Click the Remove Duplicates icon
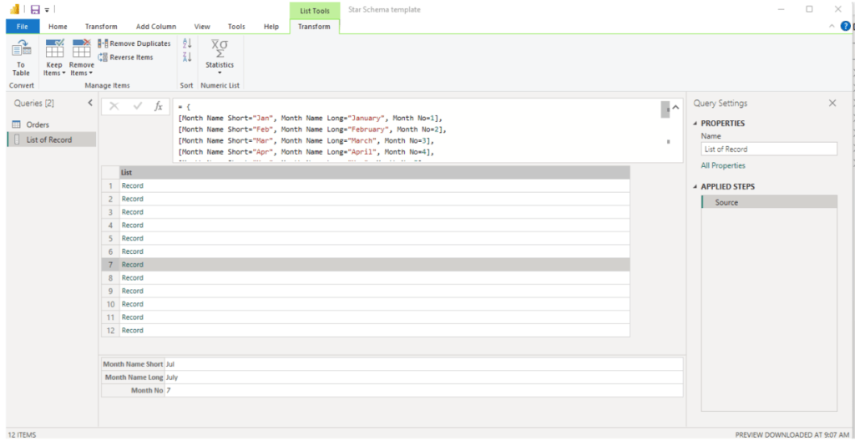855x441 pixels. pyautogui.click(x=102, y=43)
